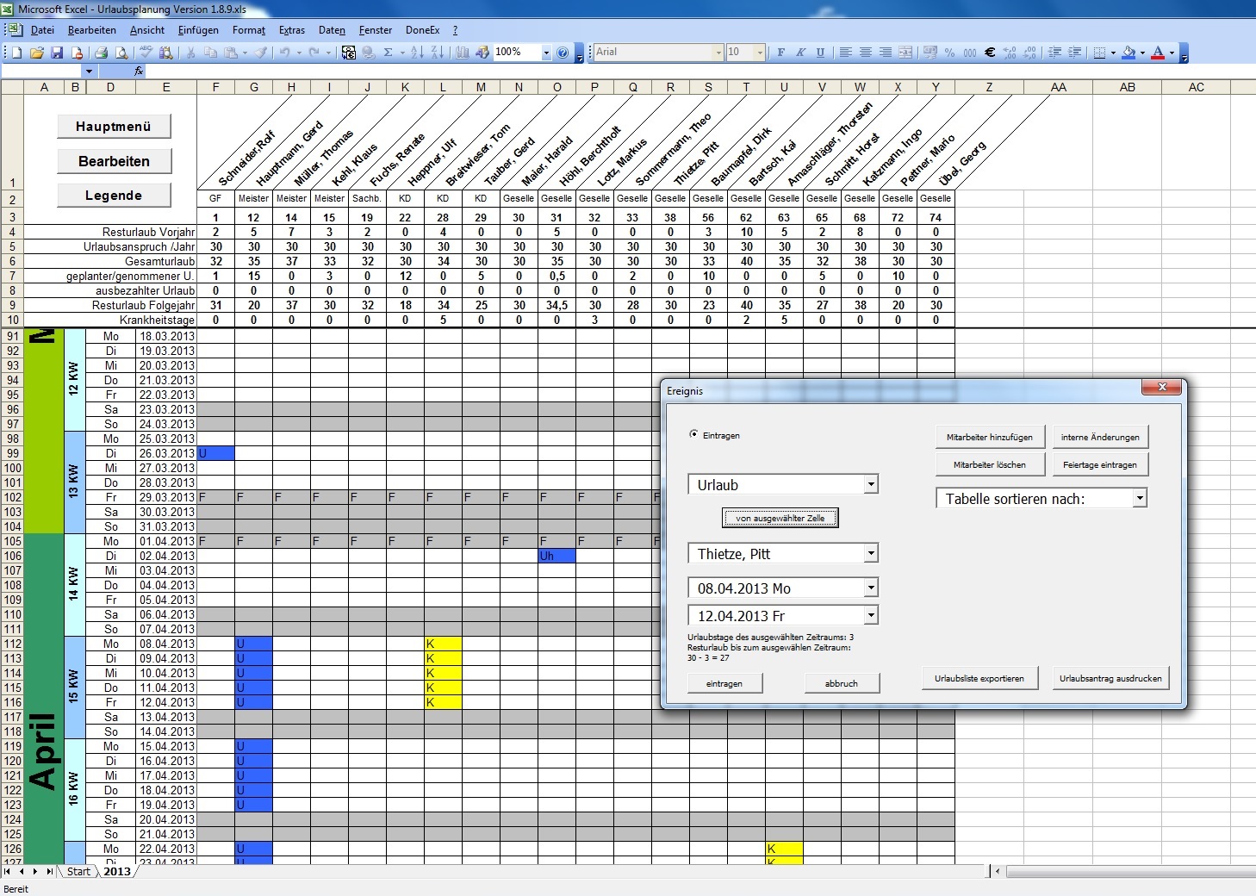Screen dimensions: 1256x896
Task: Toggle bold formatting (F) button
Action: pos(780,53)
